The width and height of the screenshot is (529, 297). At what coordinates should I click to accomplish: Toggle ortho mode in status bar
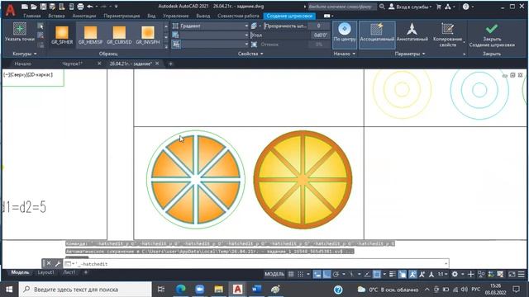coord(326,274)
